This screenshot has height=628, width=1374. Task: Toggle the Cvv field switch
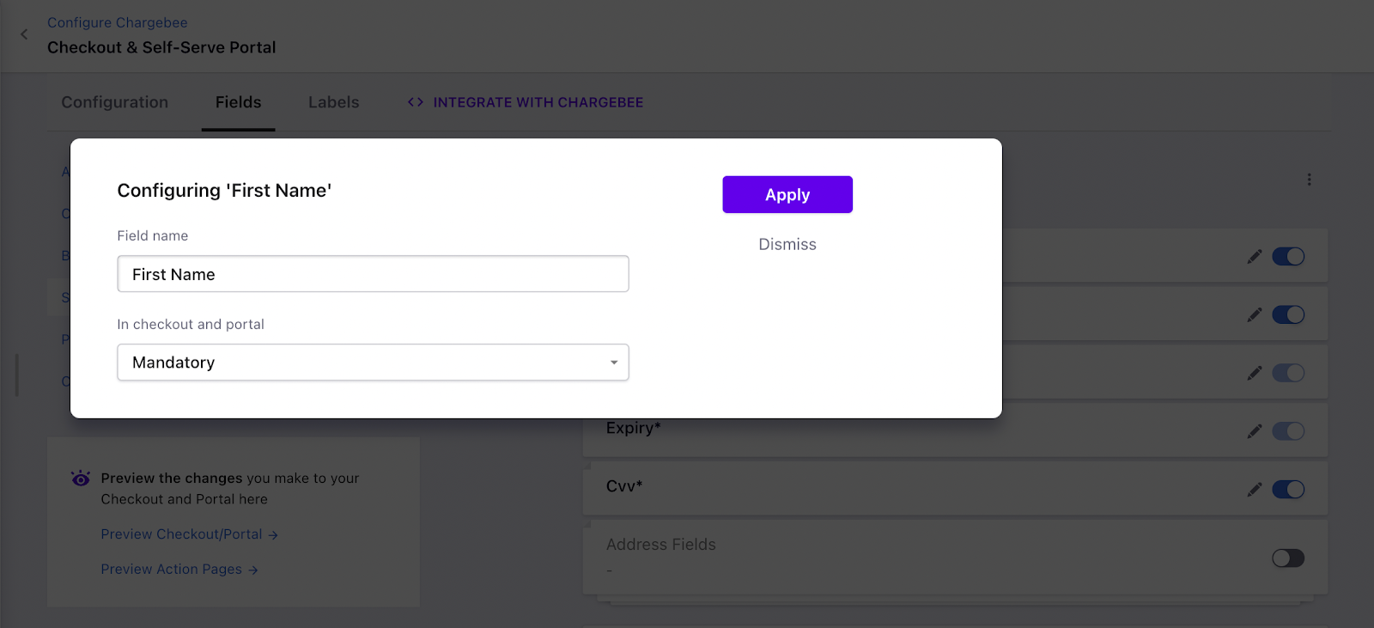pyautogui.click(x=1288, y=490)
